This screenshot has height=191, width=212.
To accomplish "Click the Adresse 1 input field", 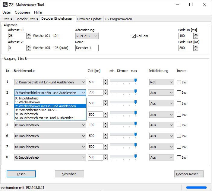I will click(x=17, y=36).
